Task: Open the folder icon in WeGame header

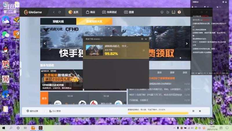Action: click(168, 12)
